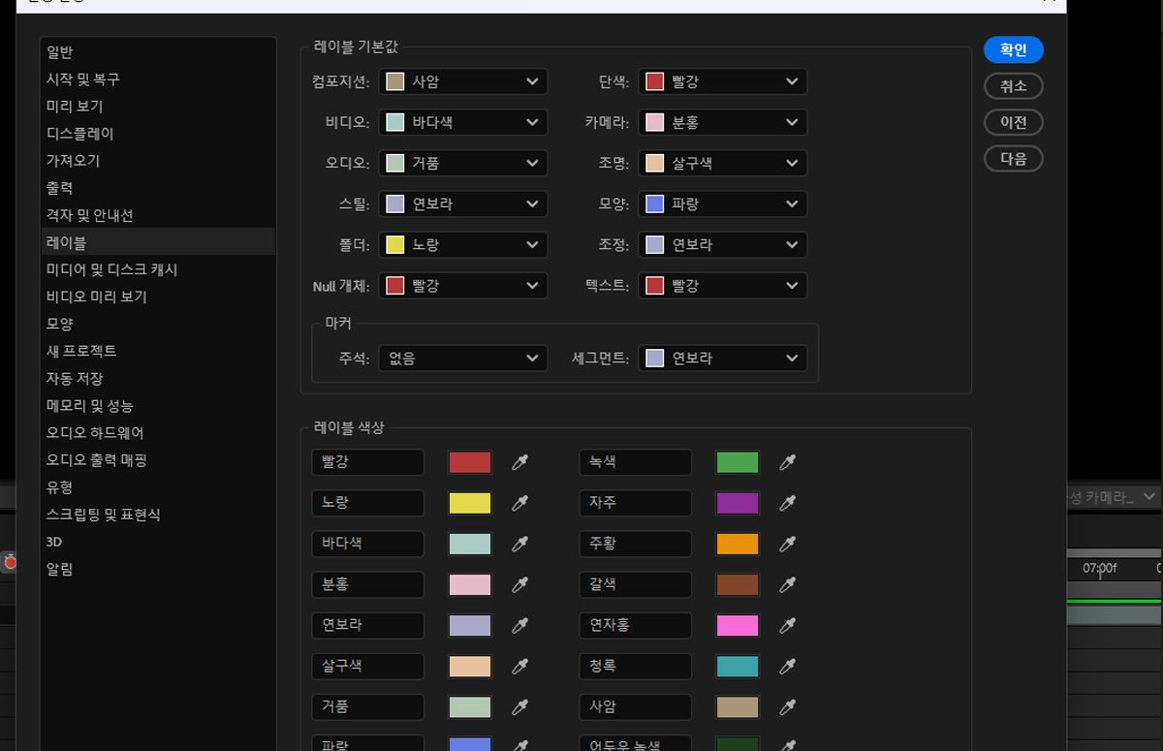Open the 단색 default color dropdown
The height and width of the screenshot is (751, 1163).
pos(722,81)
